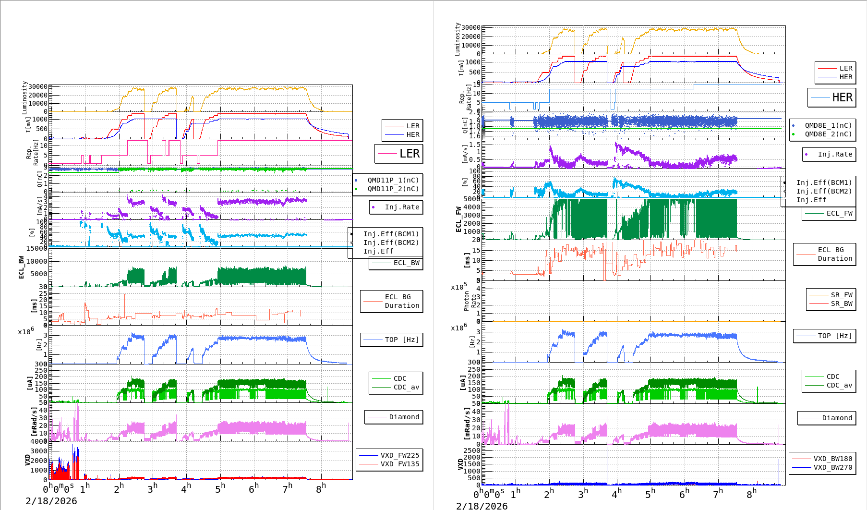Select the ECL_BW legend label

(406, 263)
